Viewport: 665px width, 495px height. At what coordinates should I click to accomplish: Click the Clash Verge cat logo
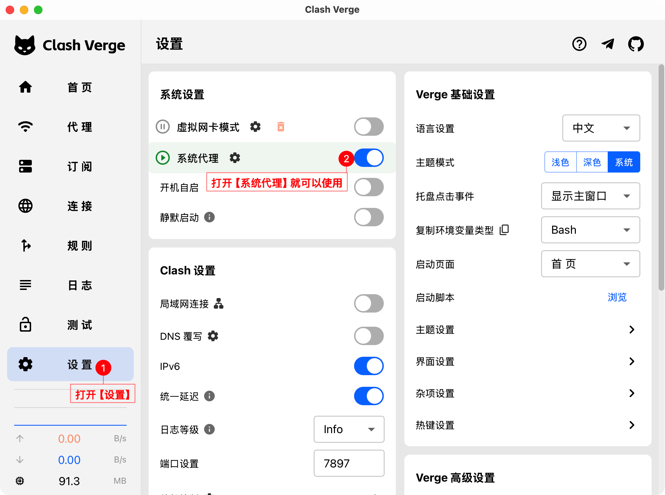tap(25, 45)
